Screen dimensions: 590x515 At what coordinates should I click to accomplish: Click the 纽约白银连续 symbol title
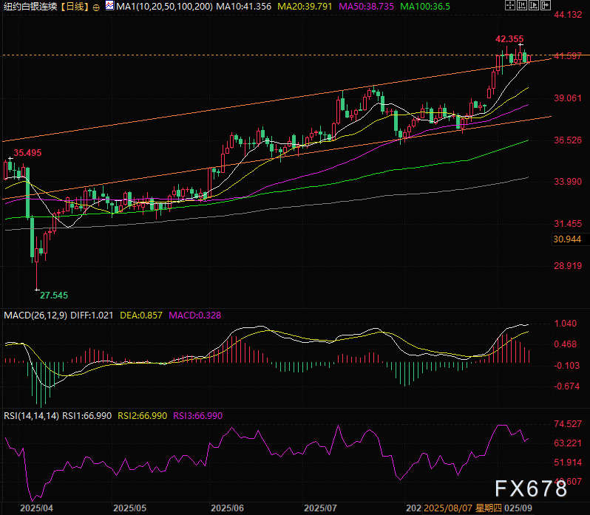(x=31, y=7)
